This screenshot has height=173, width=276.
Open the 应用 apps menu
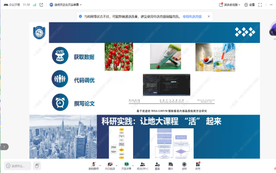click(198, 166)
